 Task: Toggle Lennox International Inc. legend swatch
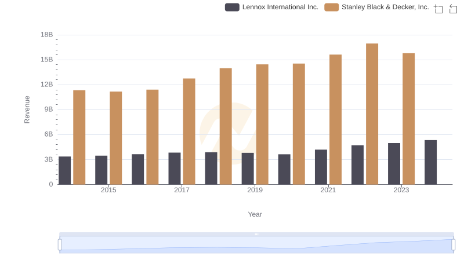pyautogui.click(x=232, y=7)
